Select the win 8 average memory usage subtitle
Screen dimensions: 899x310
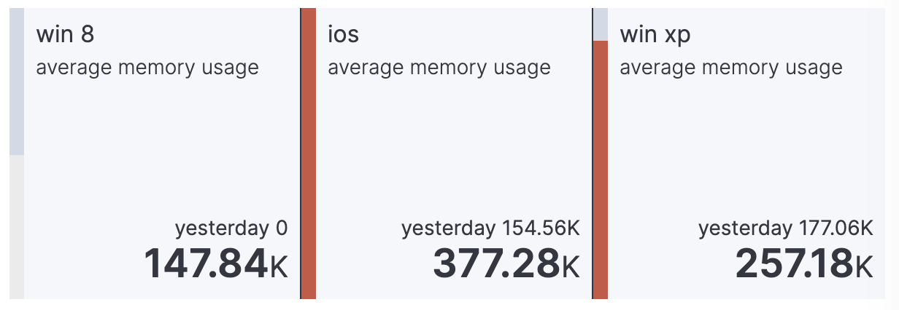(x=147, y=68)
